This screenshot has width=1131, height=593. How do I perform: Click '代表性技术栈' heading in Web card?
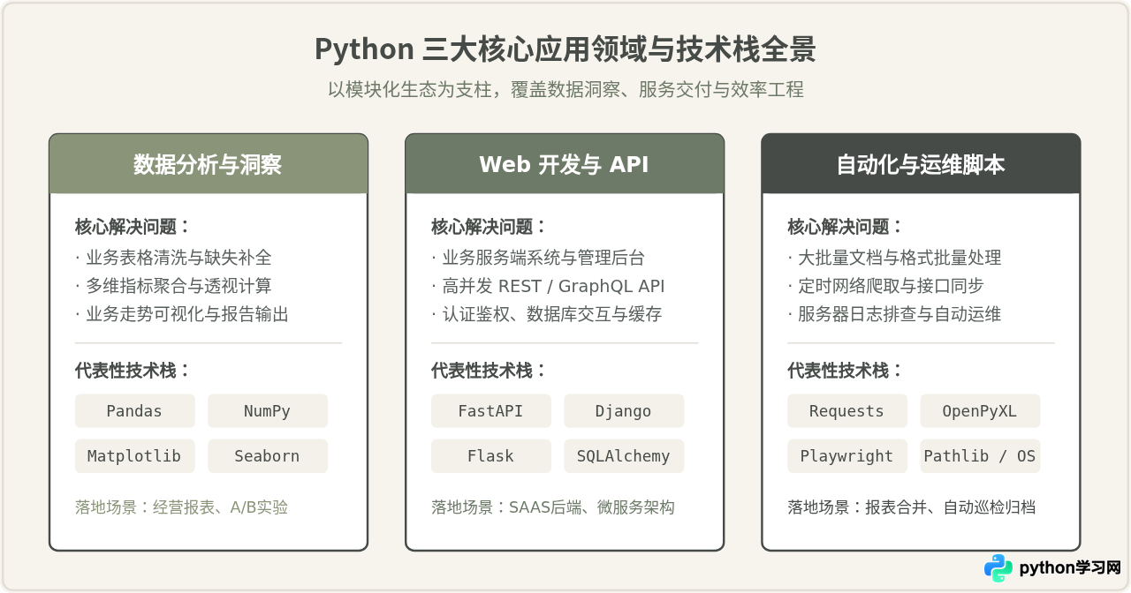pos(489,371)
